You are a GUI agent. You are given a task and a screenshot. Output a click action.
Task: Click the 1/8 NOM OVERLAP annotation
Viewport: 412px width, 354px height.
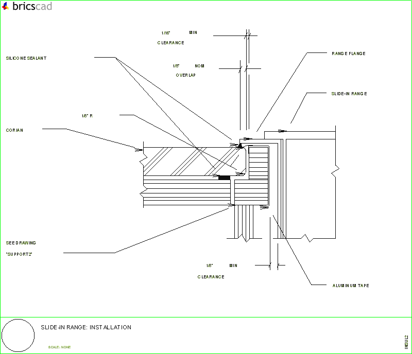click(185, 70)
